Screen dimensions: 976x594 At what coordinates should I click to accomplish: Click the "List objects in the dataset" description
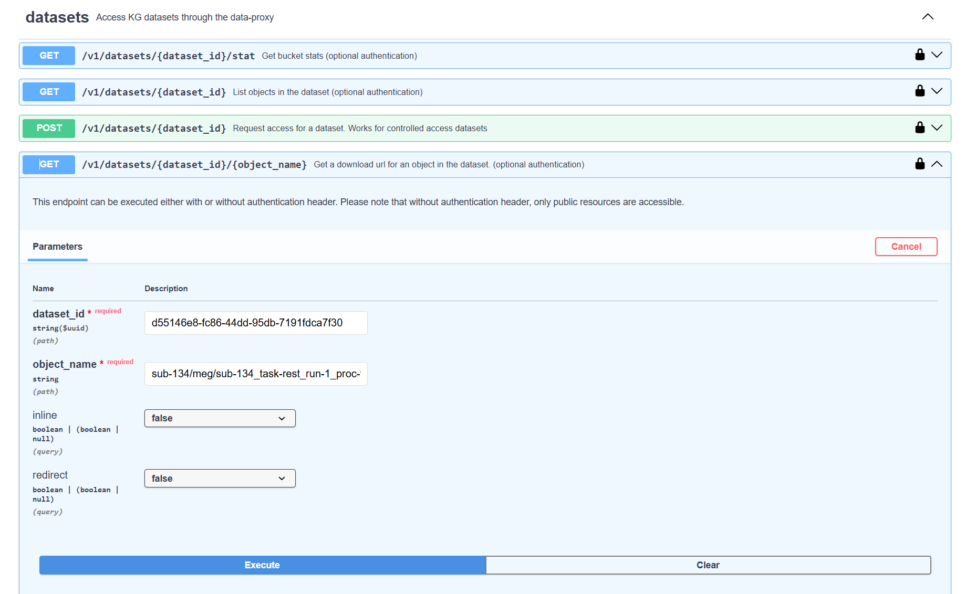(328, 92)
